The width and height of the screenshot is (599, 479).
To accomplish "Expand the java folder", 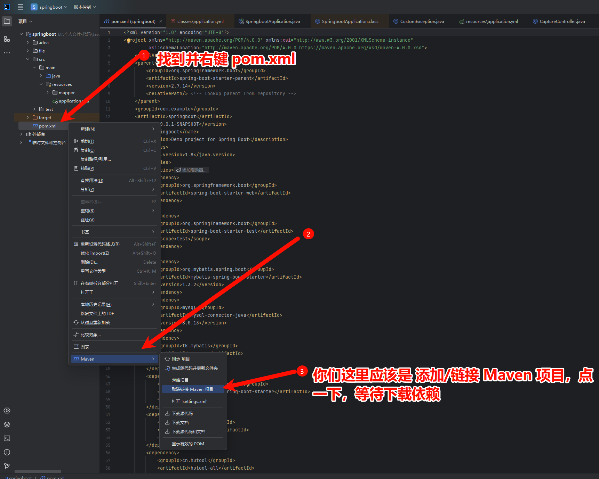I will click(x=41, y=76).
